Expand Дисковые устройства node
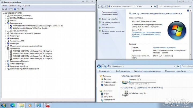The image size is (193, 108). click(6, 31)
